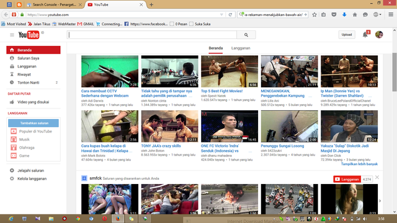Open Top 5 Best Fight Movies thumbnail
This screenshot has height=223, width=397.
230,71
